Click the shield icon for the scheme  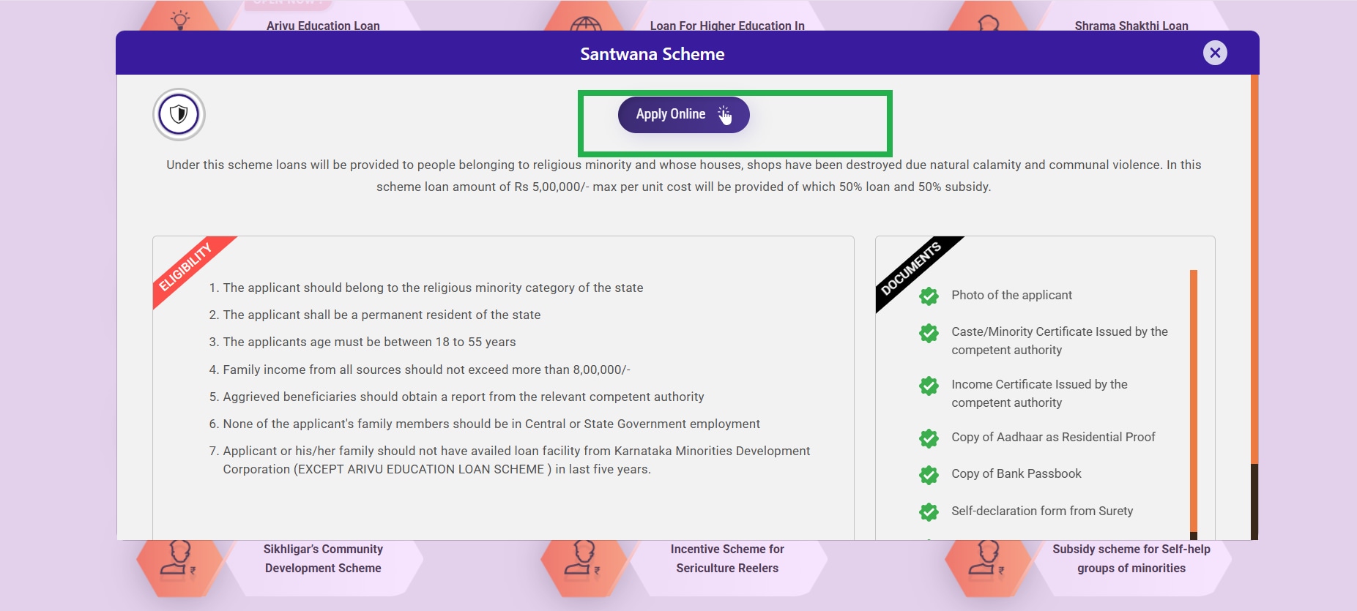pyautogui.click(x=179, y=114)
